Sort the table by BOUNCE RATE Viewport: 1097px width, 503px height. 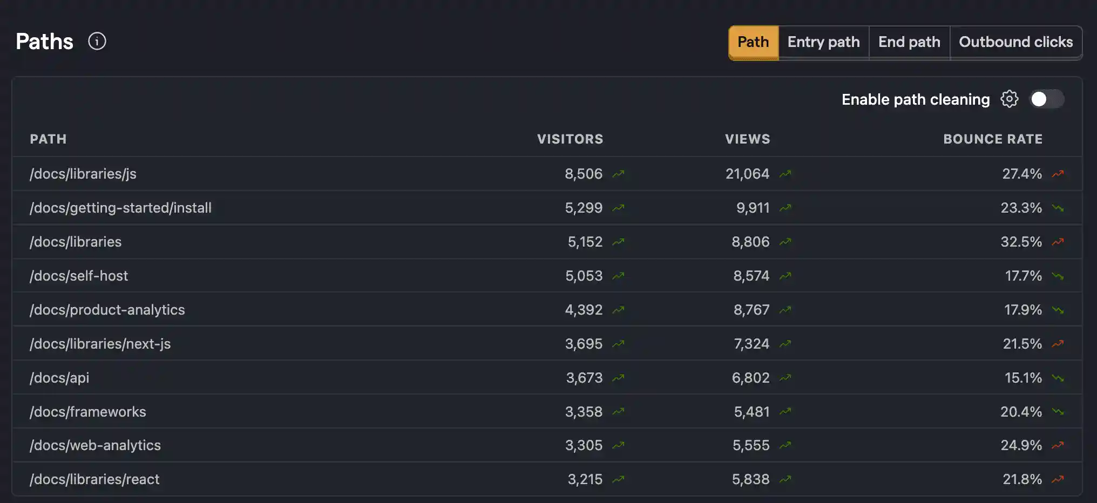[x=993, y=139]
